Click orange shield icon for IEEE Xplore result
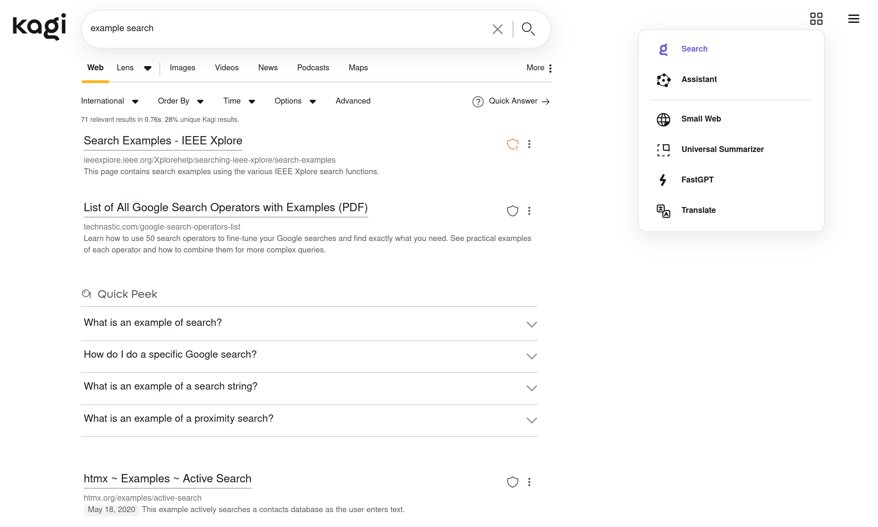Image resolution: width=878 pixels, height=527 pixels. point(512,144)
